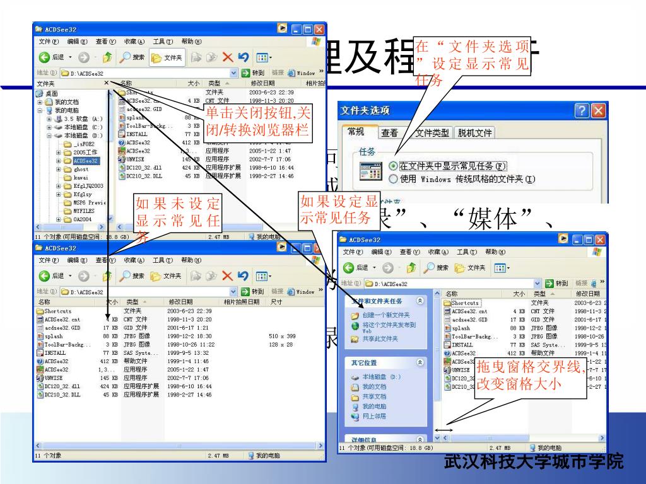Select the INSTALL file icon in the no-side-pane window
Image resolution: width=646 pixels, height=484 pixels.
point(40,353)
